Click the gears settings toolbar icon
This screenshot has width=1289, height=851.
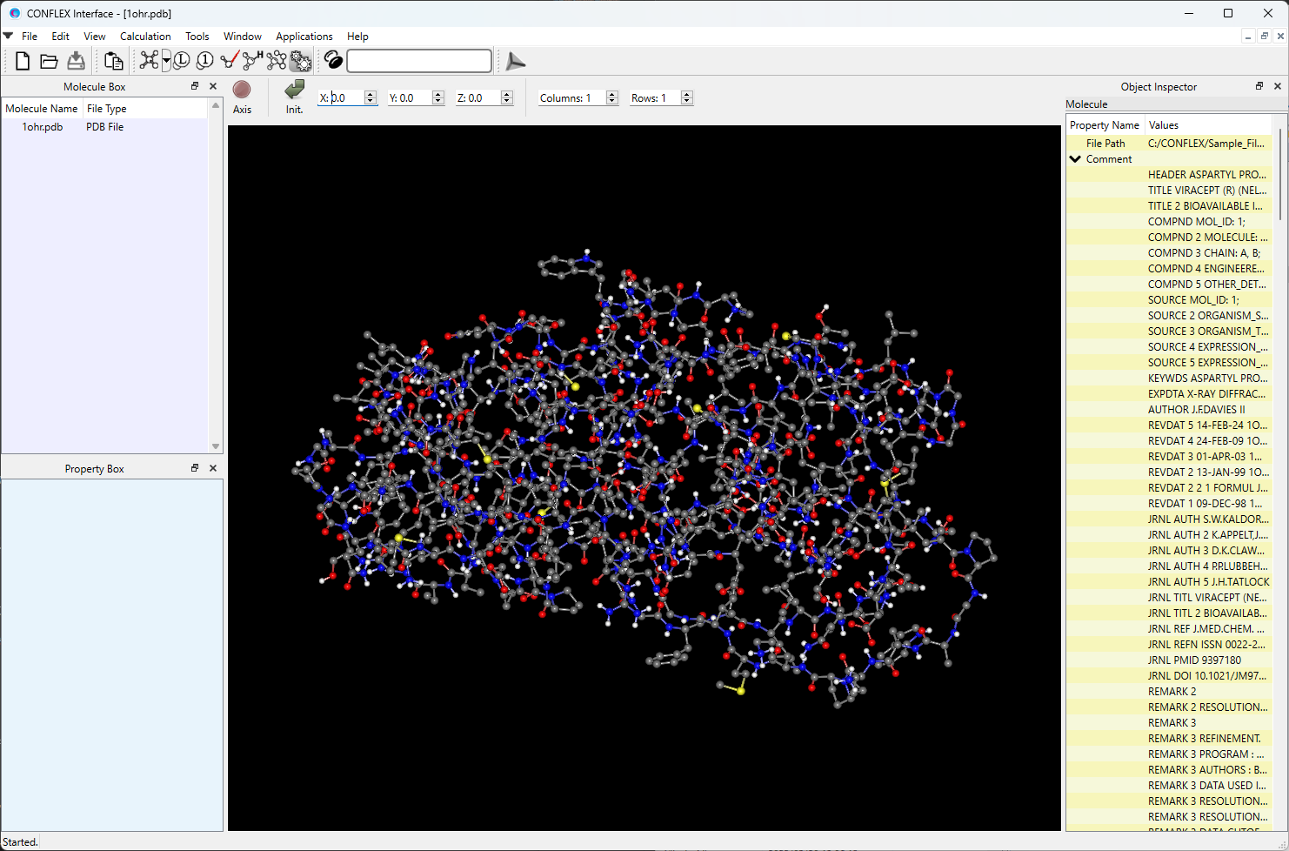click(301, 61)
